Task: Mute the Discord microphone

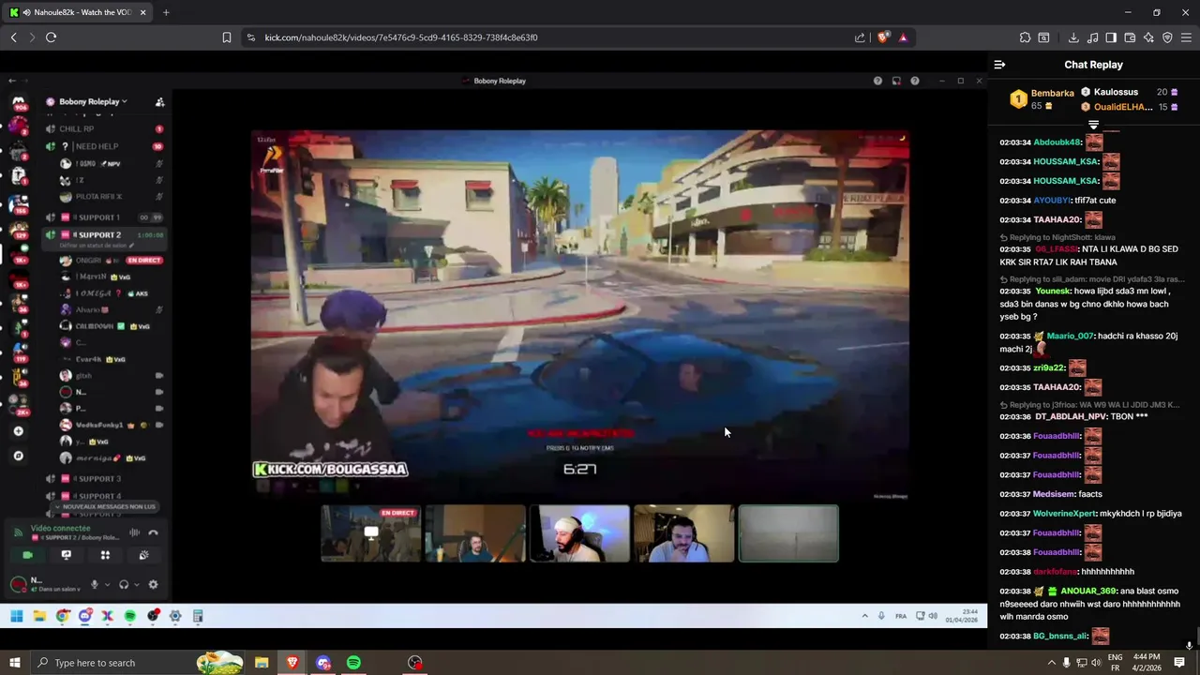Action: pyautogui.click(x=94, y=585)
